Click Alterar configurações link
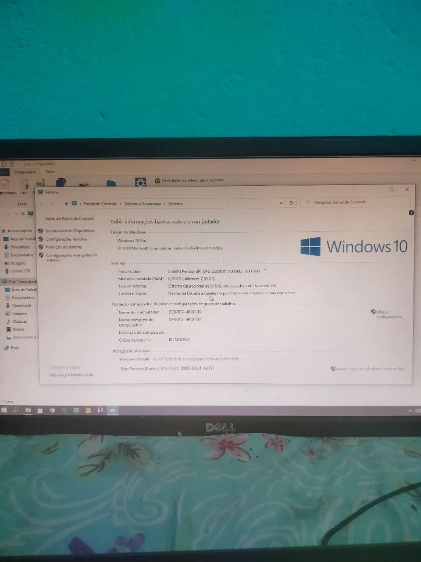Screen dimensions: 421x562 point(389,314)
